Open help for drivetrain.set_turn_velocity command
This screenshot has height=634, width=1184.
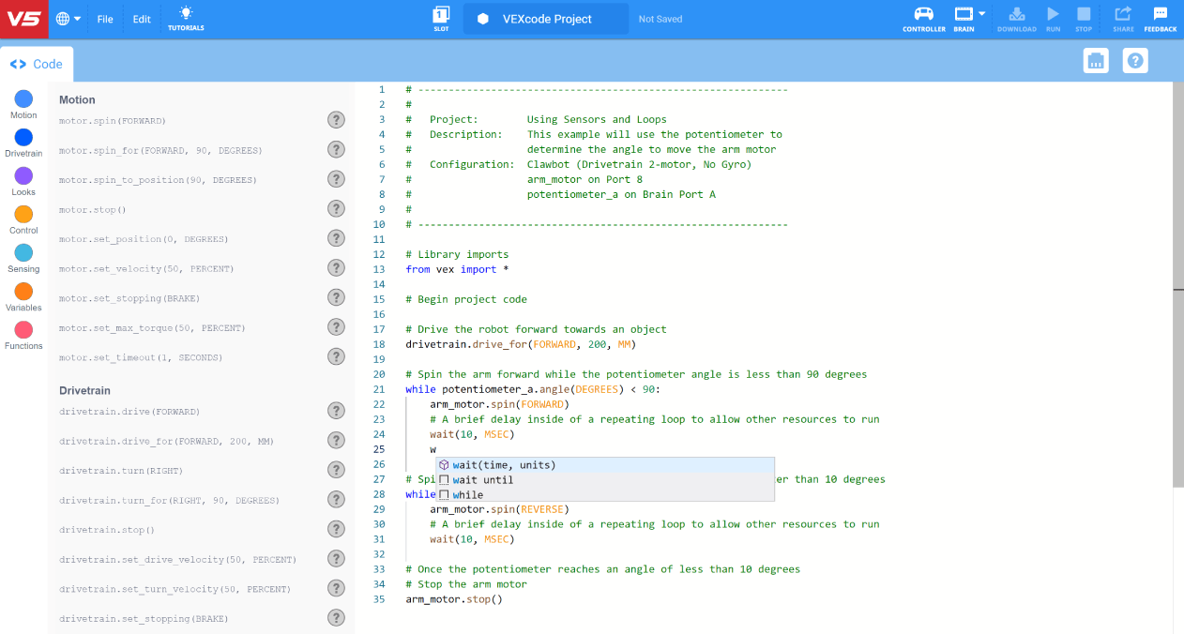336,588
